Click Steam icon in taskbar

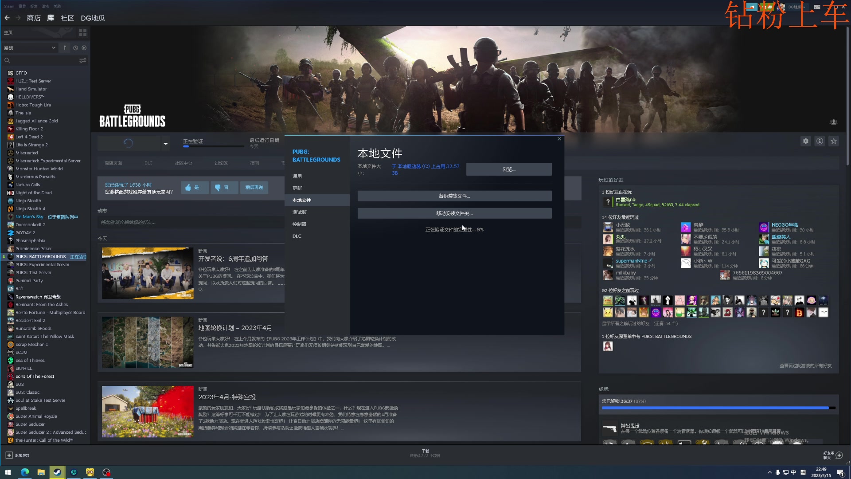point(57,472)
